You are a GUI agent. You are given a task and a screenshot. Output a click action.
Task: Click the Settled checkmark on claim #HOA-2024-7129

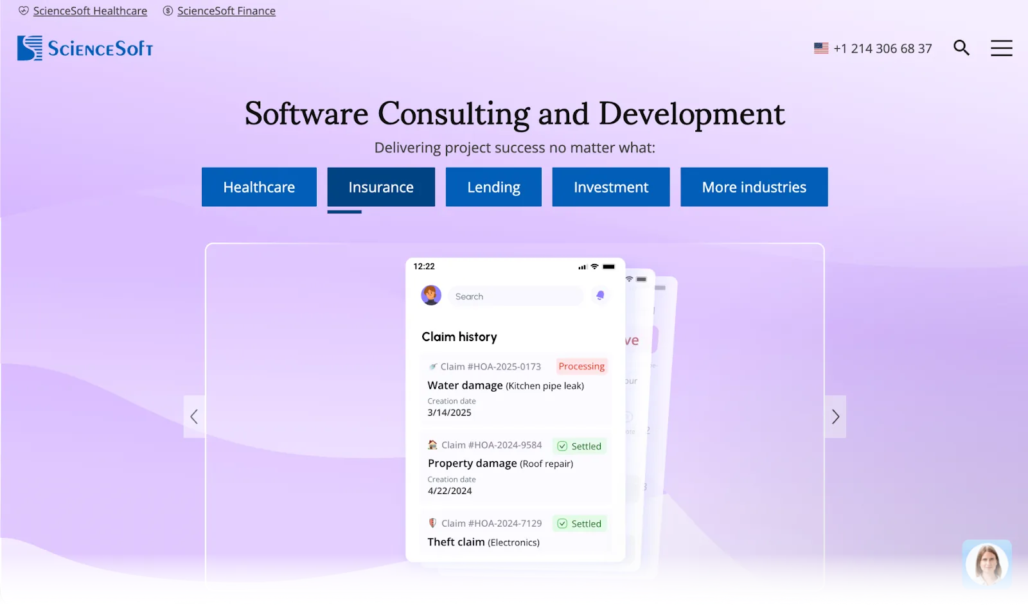tap(562, 523)
